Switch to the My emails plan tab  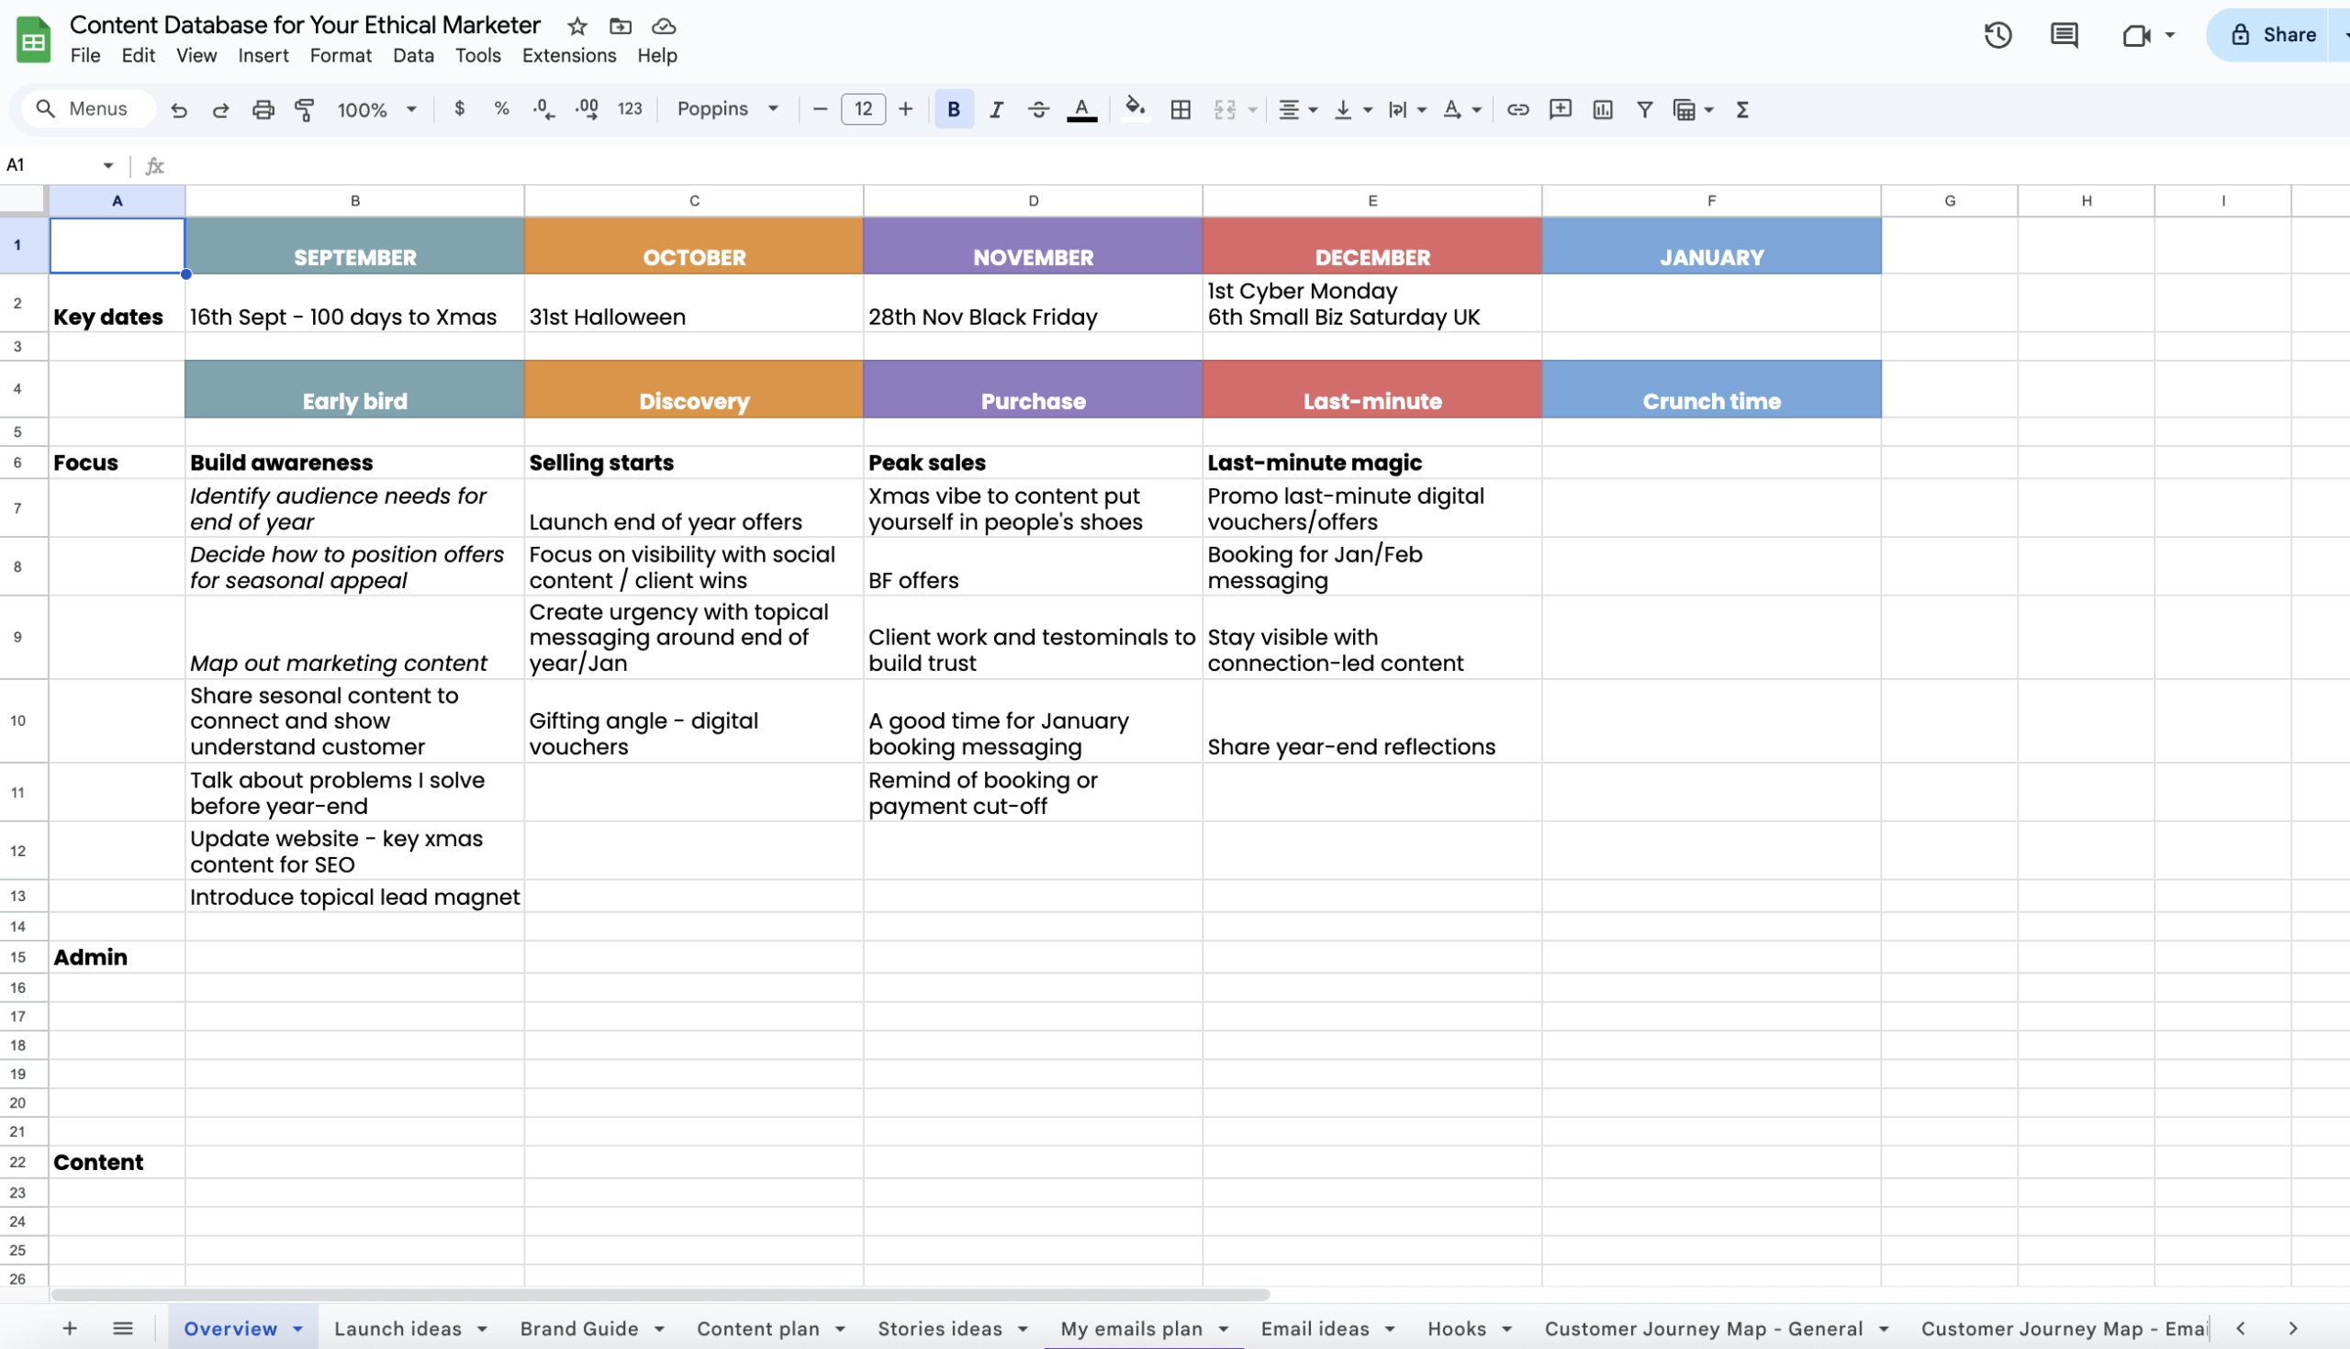(x=1132, y=1329)
